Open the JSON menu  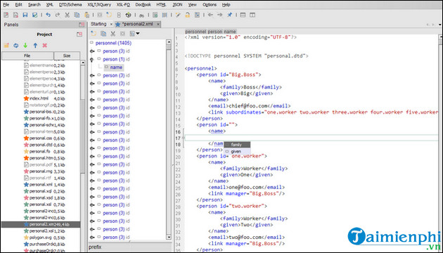click(177, 4)
